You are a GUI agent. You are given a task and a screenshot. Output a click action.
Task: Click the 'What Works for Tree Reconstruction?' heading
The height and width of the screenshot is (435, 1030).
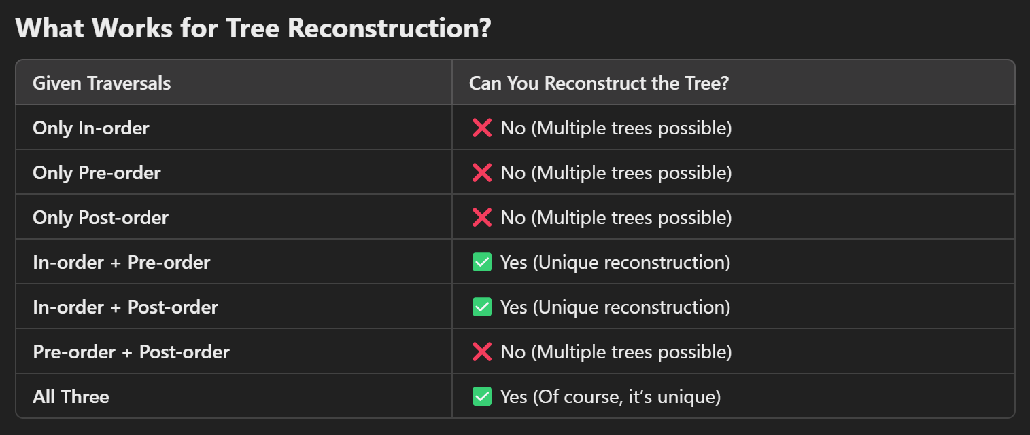click(253, 29)
